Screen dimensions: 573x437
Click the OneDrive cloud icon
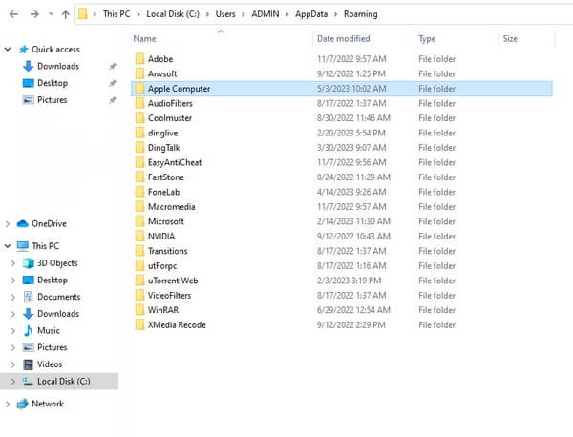click(23, 223)
